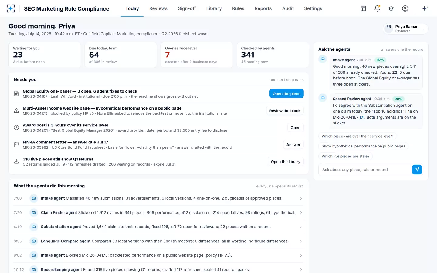The width and height of the screenshot is (437, 273).
Task: Open the Priya Raman reviewer dropdown
Action: point(405,29)
